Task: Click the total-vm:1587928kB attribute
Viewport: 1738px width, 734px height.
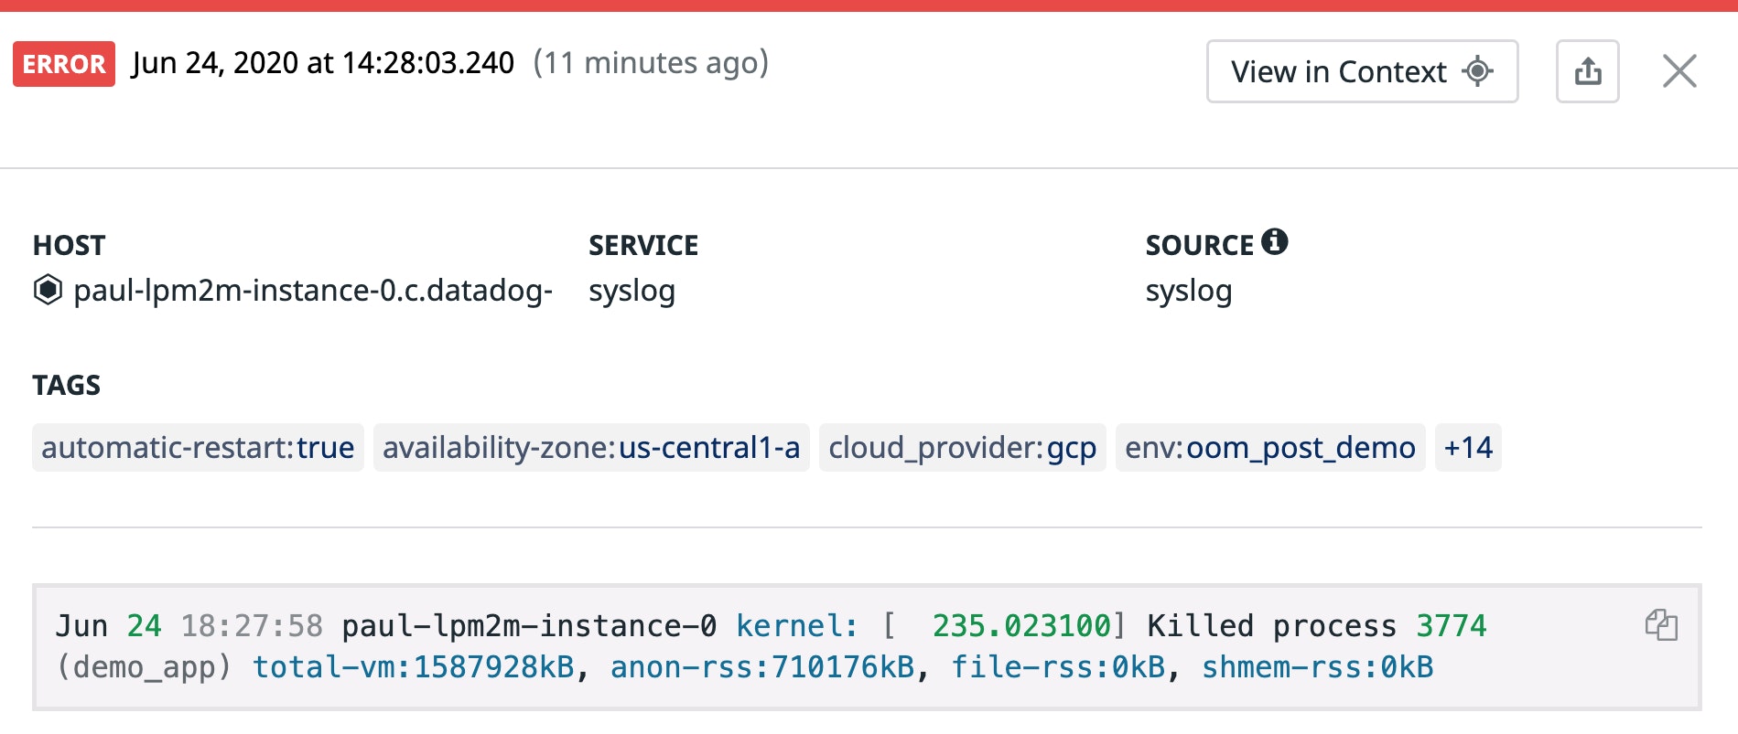Action: coord(413,667)
